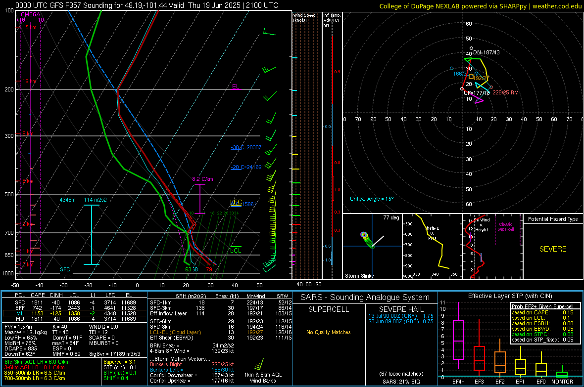Select the -20 C=24192' height label
Viewport: 584px width, 387px height.
point(246,167)
